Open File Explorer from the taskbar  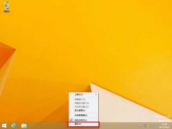24,126
